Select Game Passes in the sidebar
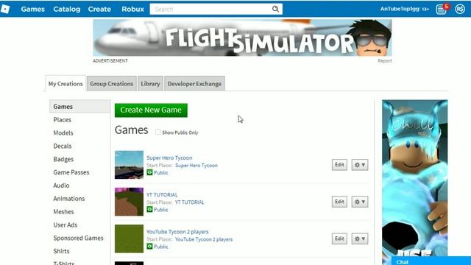Screen dimensions: 471x265 click(x=71, y=172)
